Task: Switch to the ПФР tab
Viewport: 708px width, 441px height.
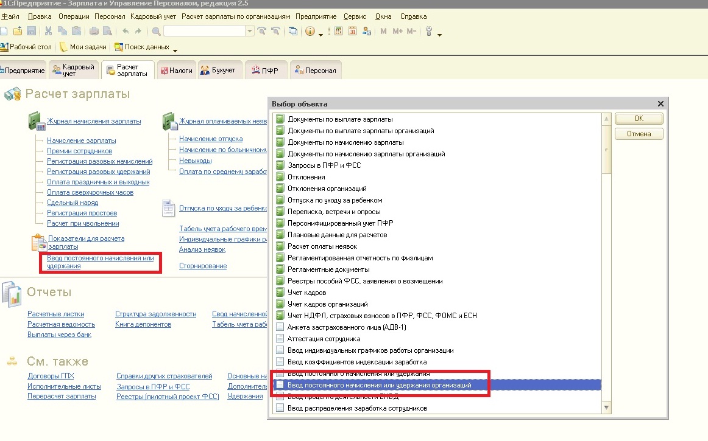Action: coord(266,71)
